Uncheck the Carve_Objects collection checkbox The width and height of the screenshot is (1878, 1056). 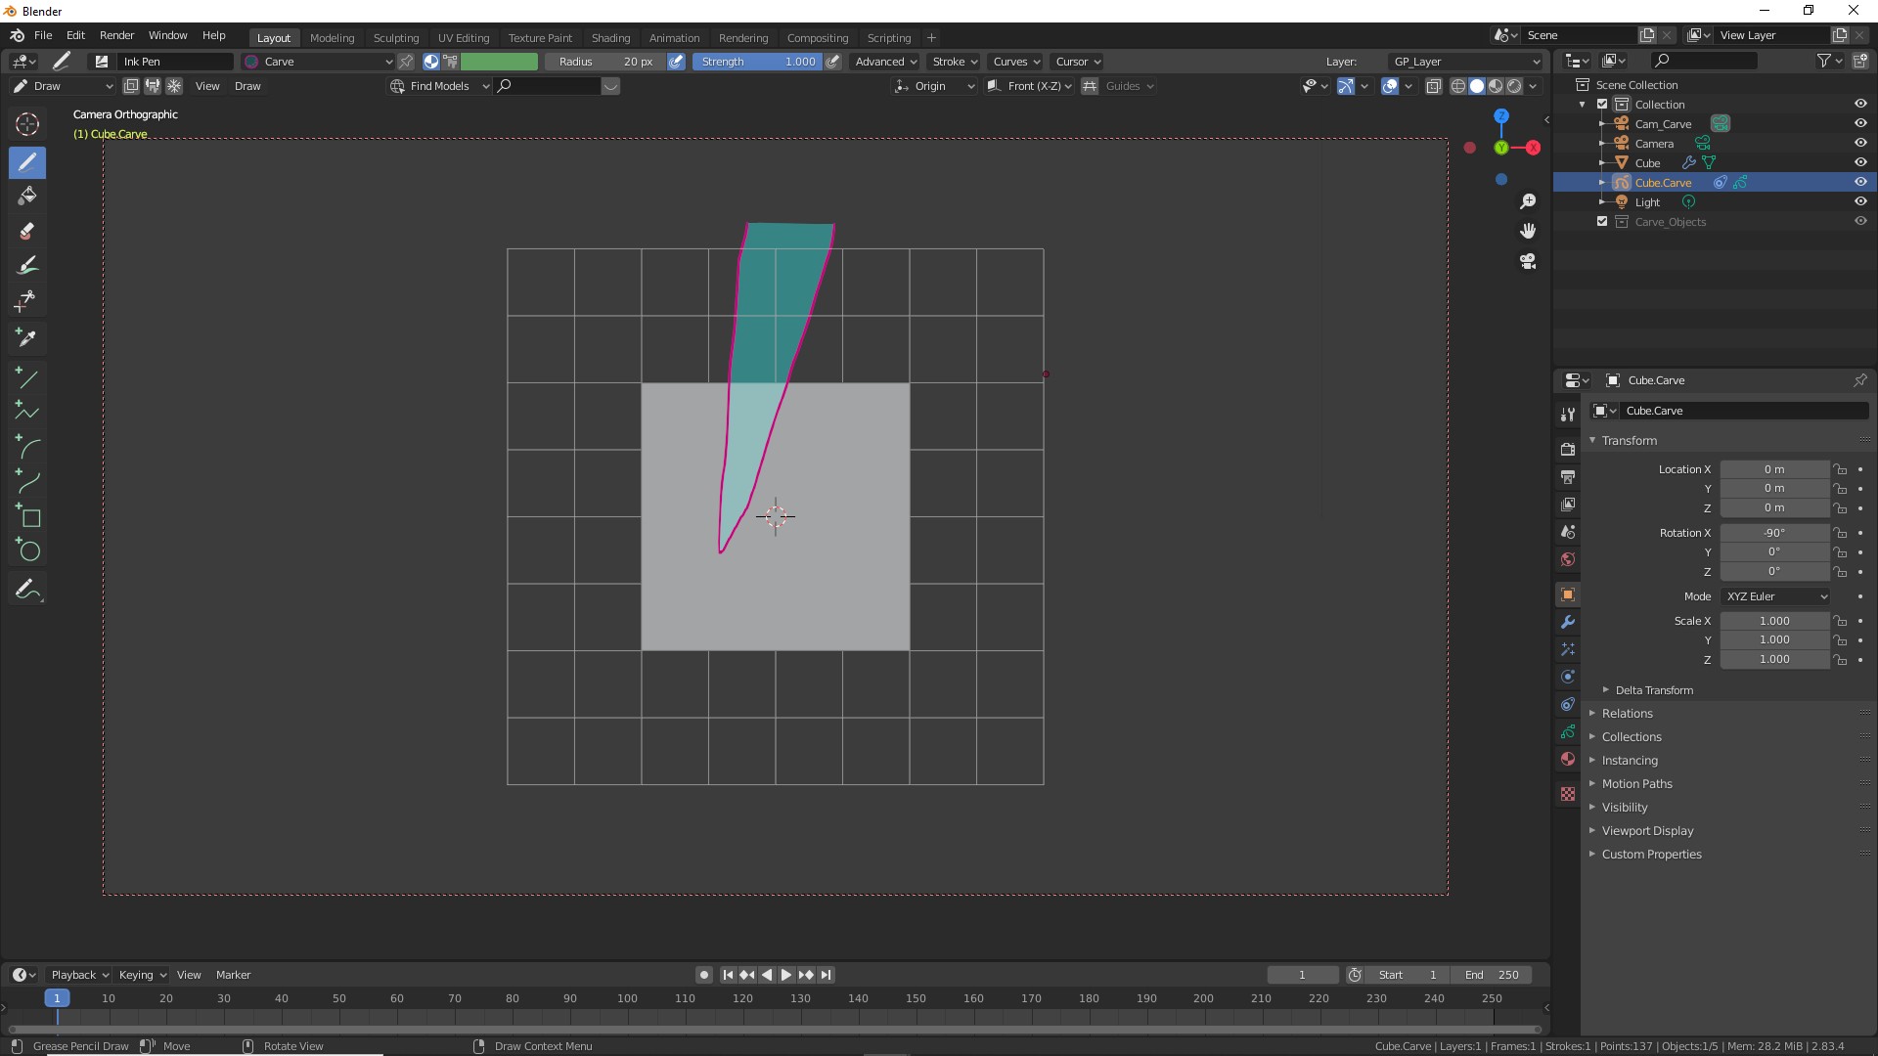click(x=1602, y=222)
